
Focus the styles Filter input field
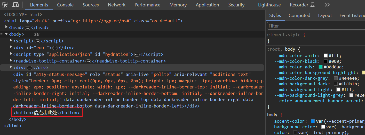pos(315,26)
